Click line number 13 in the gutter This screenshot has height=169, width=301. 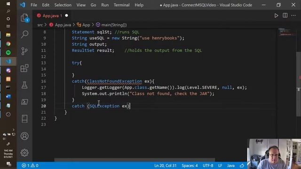[44, 63]
